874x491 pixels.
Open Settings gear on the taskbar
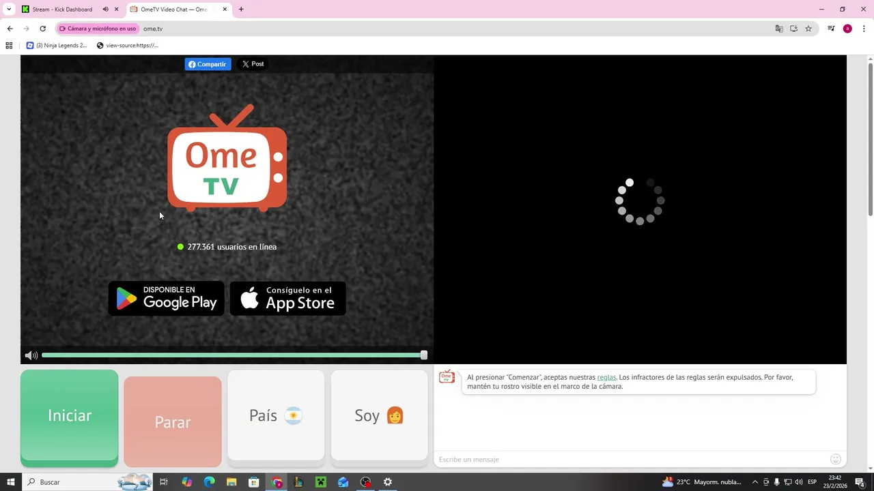click(x=388, y=482)
